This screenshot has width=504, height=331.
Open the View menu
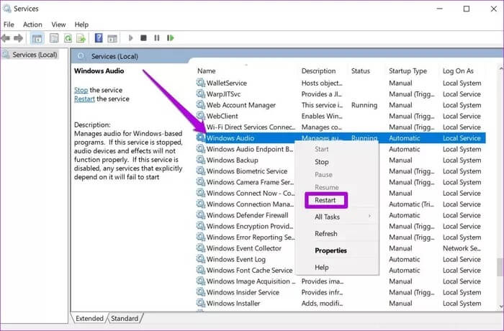pos(58,24)
